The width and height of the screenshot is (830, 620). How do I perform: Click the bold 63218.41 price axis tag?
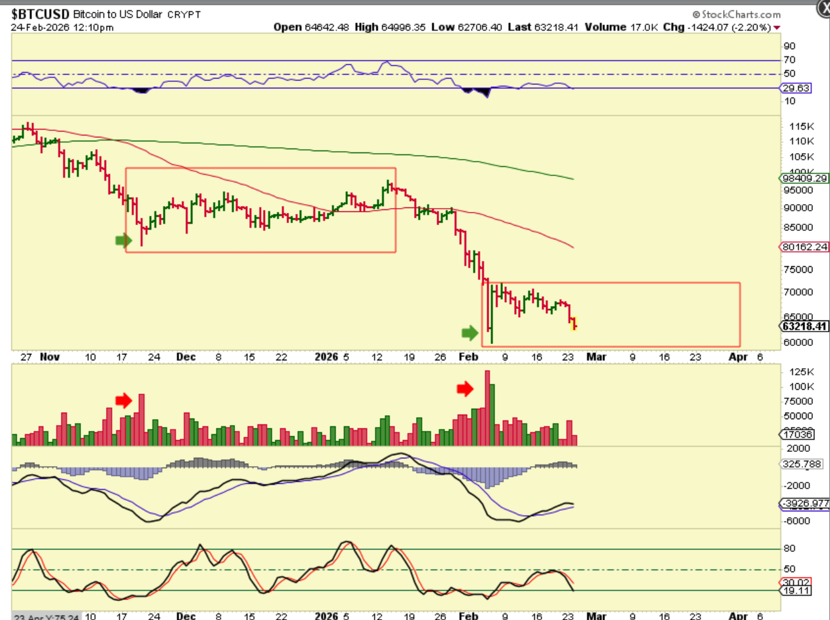(x=803, y=326)
